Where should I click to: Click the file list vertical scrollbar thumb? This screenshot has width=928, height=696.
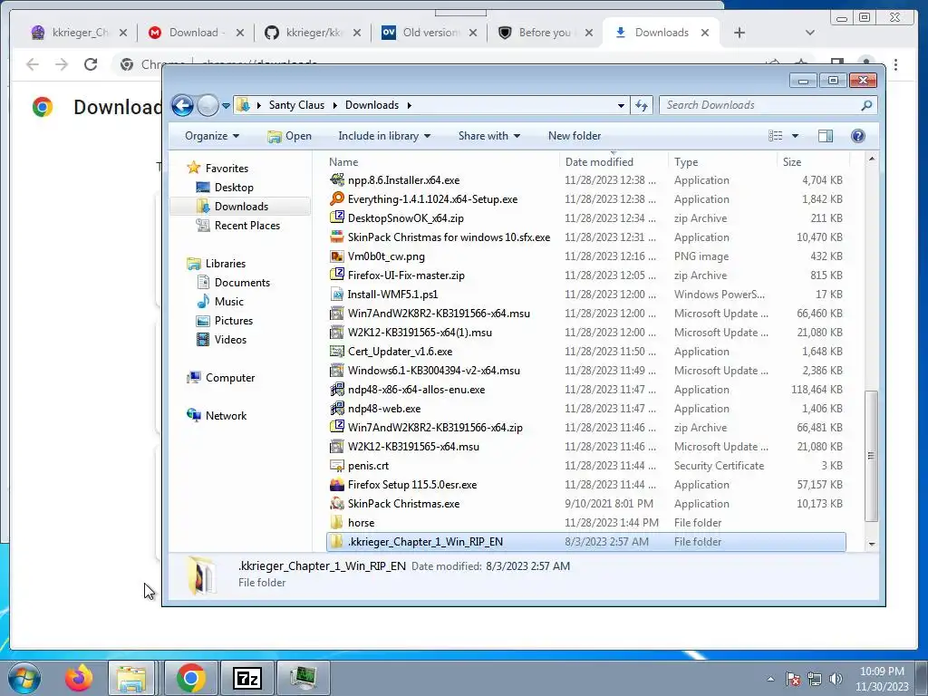[x=871, y=456]
